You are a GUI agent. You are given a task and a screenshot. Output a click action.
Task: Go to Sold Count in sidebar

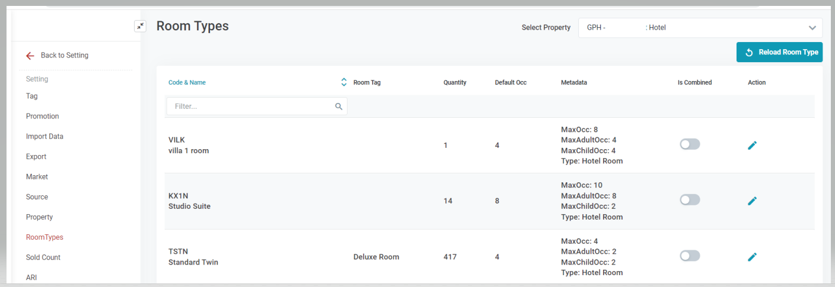(x=43, y=257)
